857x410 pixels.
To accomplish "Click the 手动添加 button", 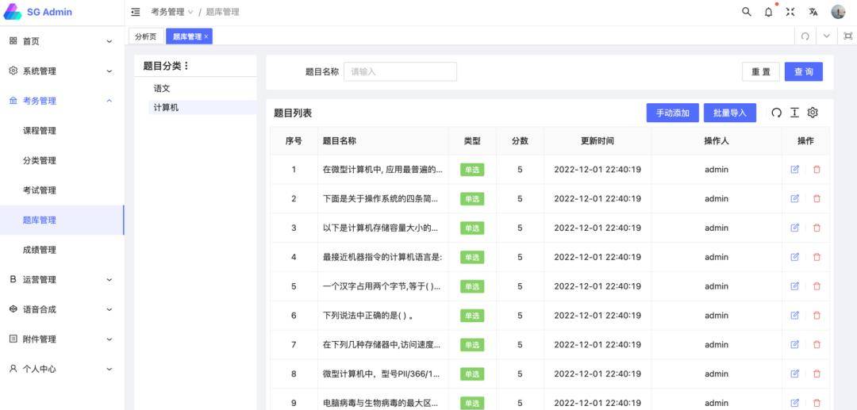I will pyautogui.click(x=673, y=113).
